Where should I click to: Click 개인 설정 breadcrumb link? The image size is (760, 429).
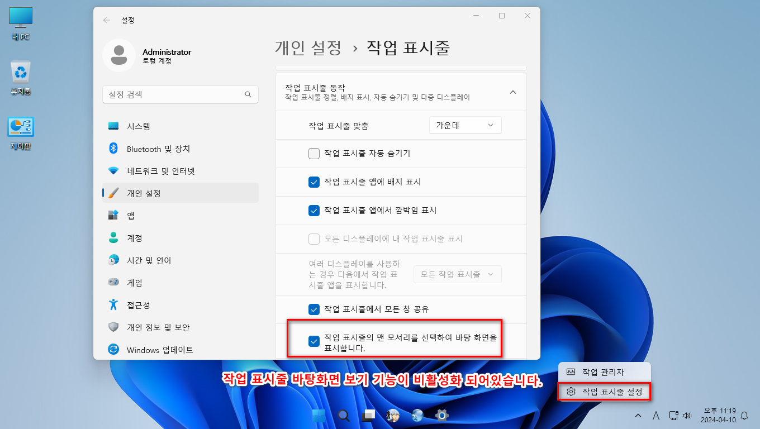[308, 48]
